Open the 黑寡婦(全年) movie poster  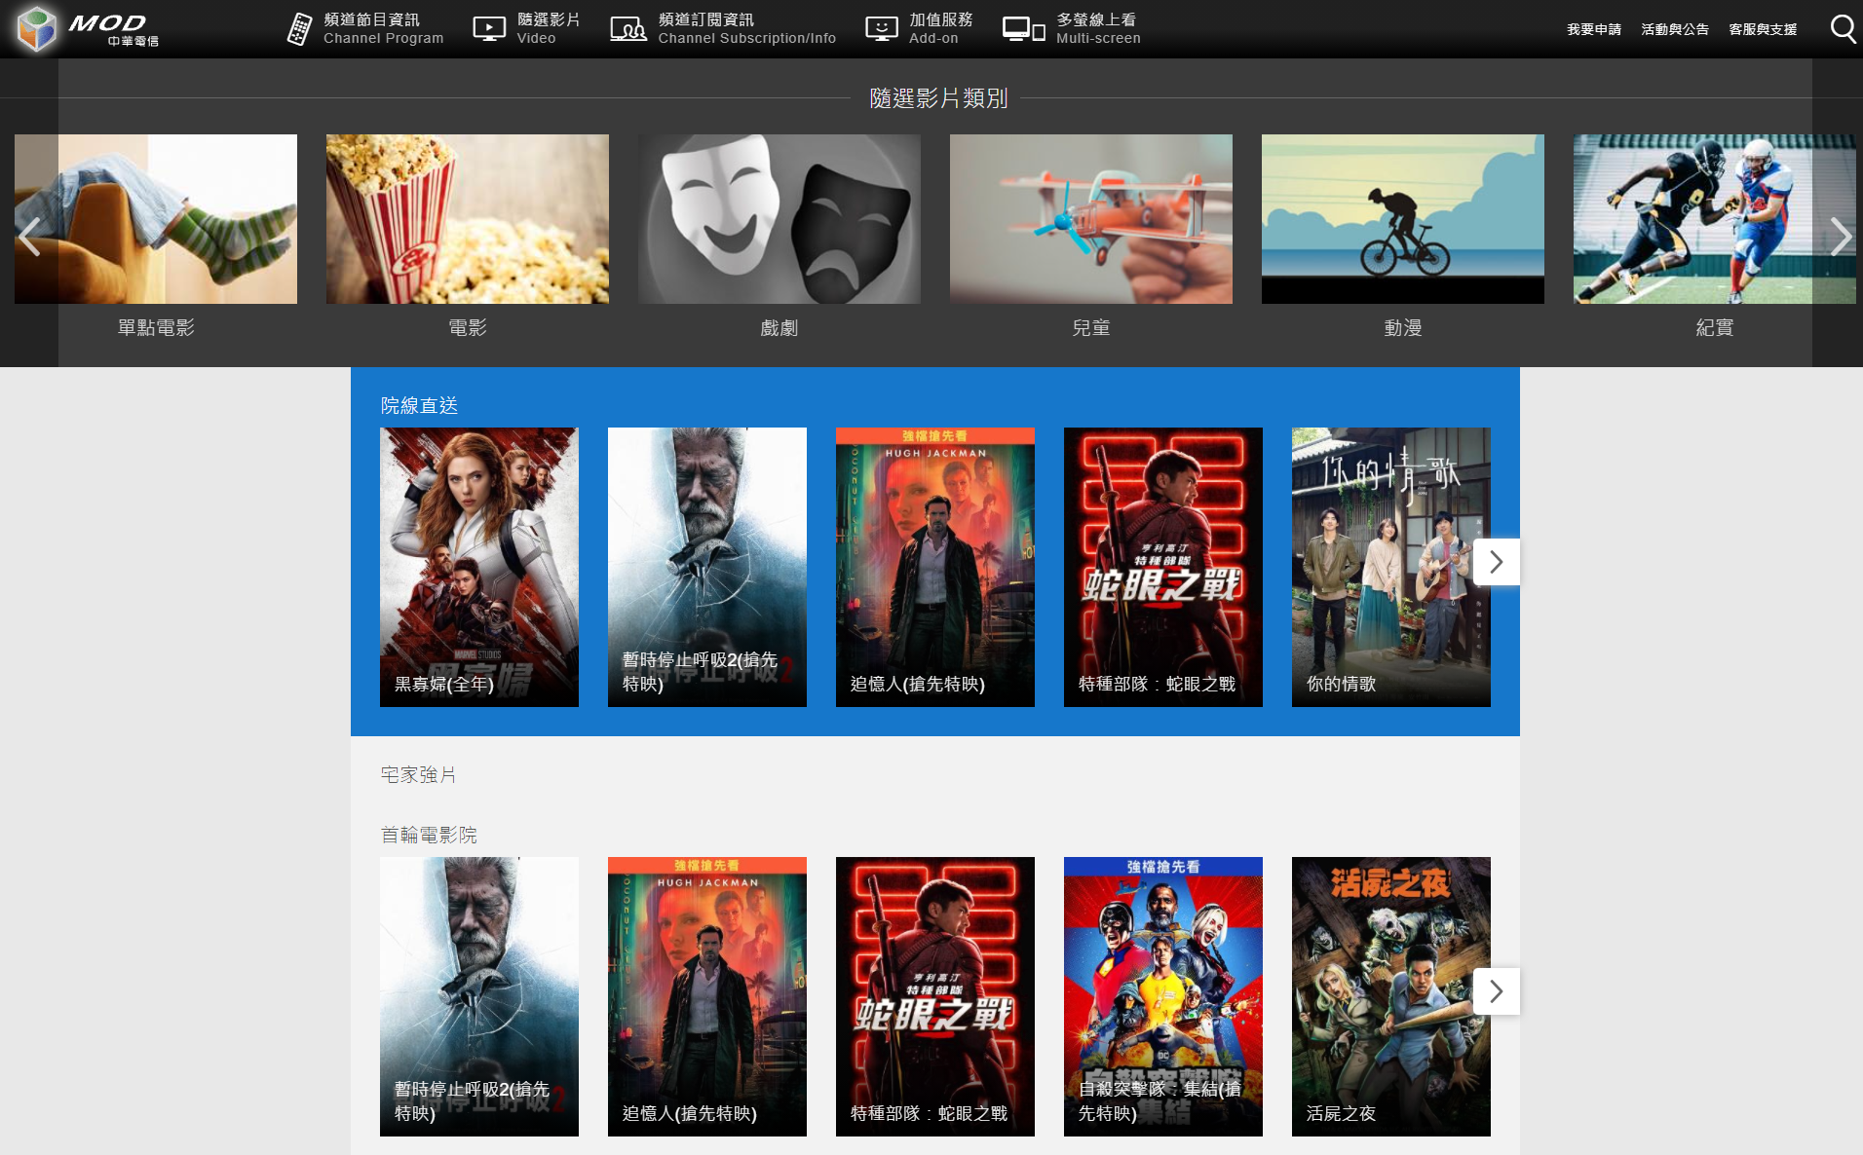click(479, 567)
